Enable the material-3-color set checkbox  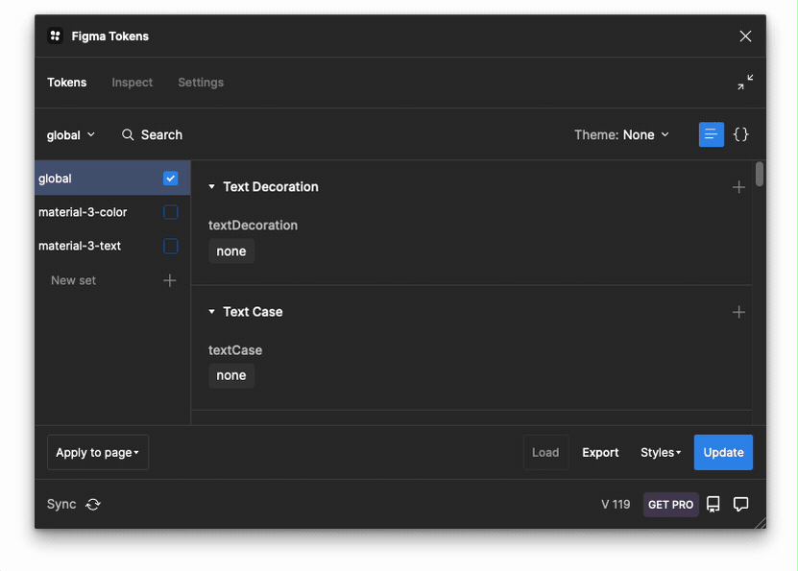(x=171, y=212)
